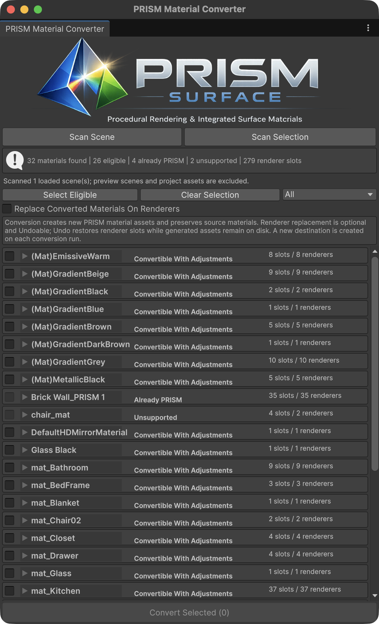
Task: Check the mat_Blanket checkbox
Action: pos(9,503)
